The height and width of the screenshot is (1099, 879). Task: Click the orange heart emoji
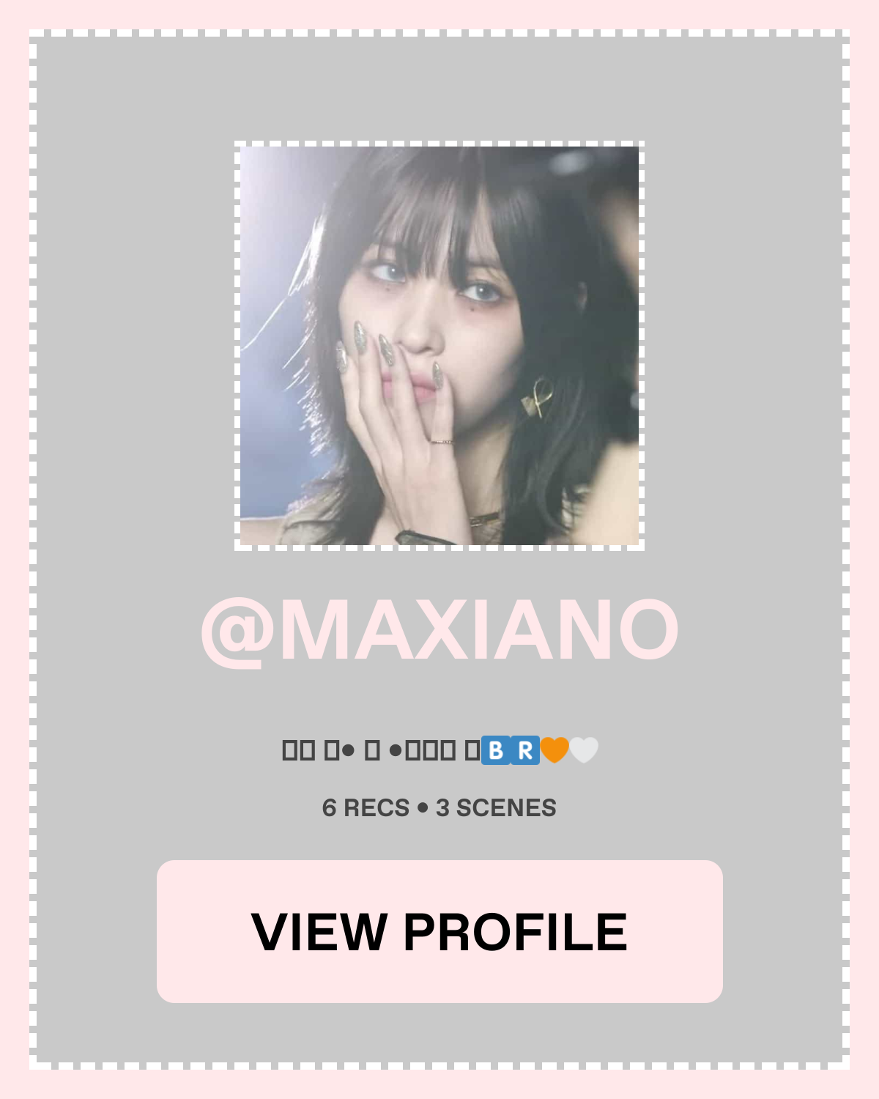tap(555, 750)
